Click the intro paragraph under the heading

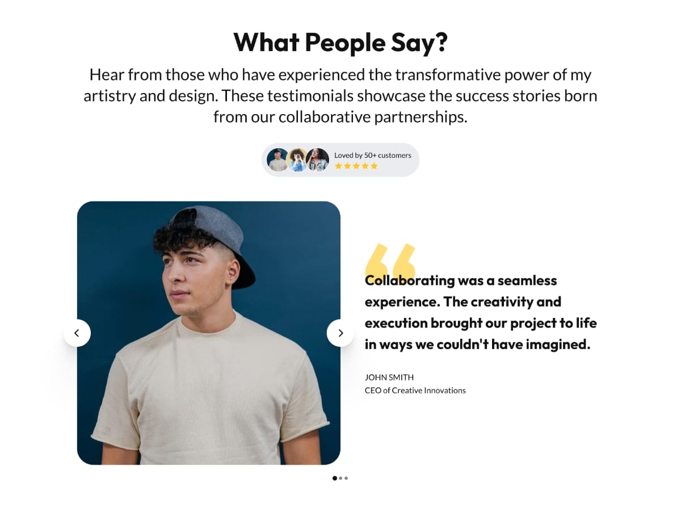click(340, 96)
